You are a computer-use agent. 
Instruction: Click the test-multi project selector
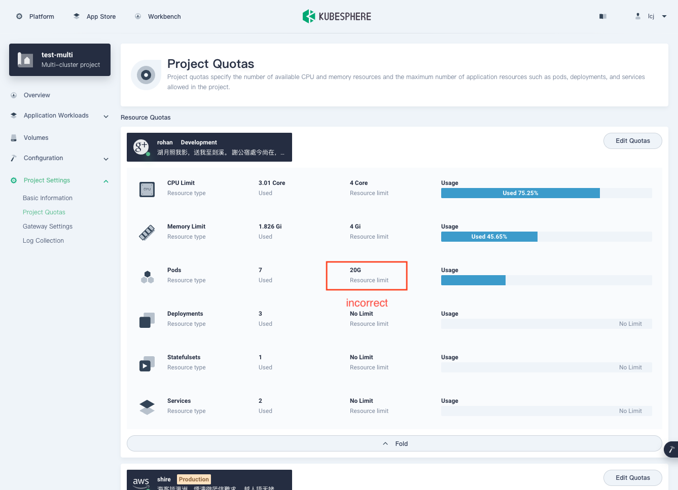tap(59, 59)
